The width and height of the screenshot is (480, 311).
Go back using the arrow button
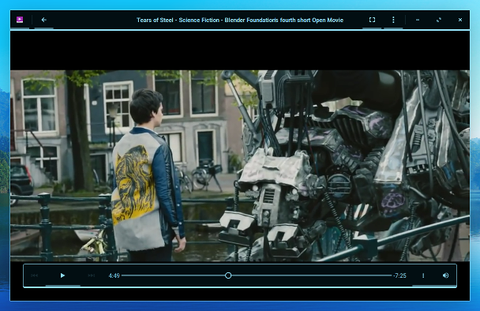tap(43, 20)
